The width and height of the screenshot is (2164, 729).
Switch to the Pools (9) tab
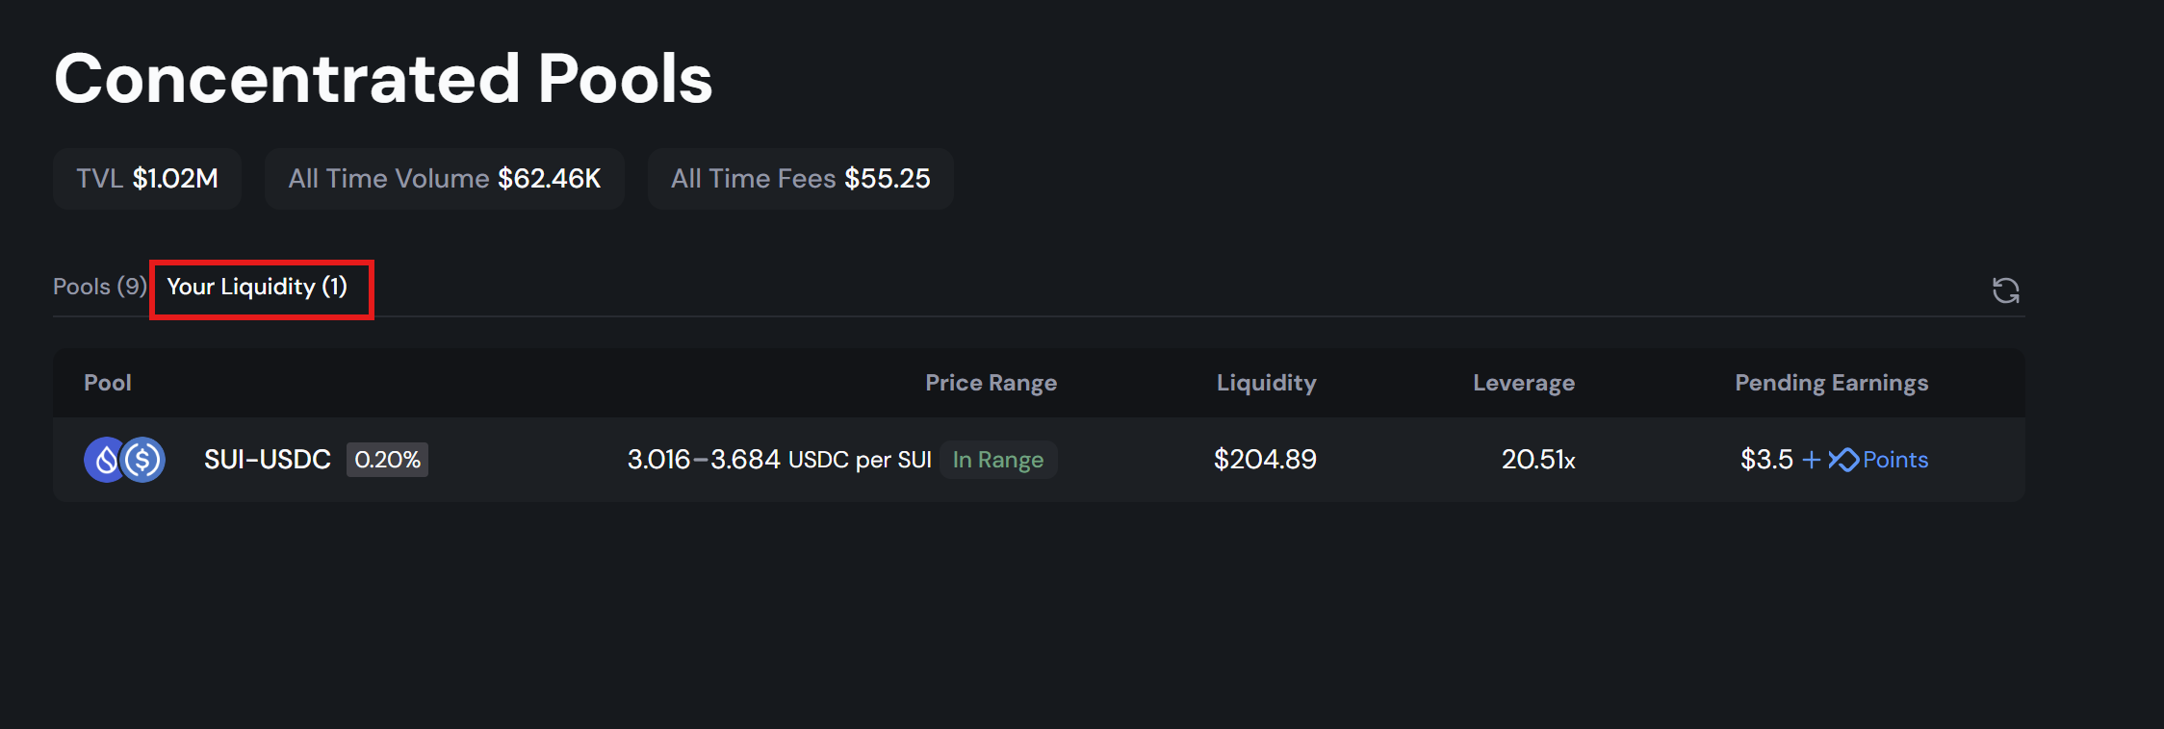tap(99, 287)
